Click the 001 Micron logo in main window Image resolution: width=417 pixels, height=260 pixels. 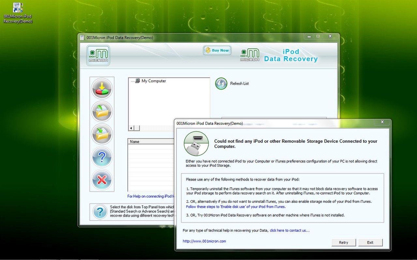98,56
